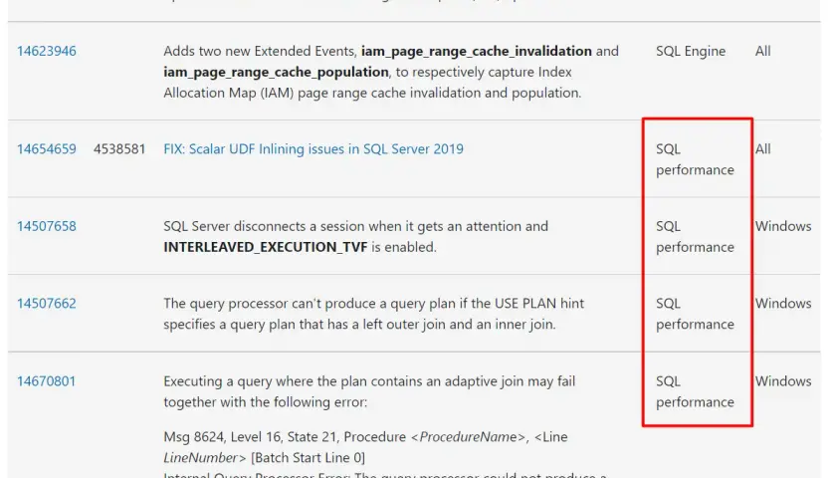The image size is (836, 478).
Task: Click All platform cell in 14654659 row
Action: (763, 148)
